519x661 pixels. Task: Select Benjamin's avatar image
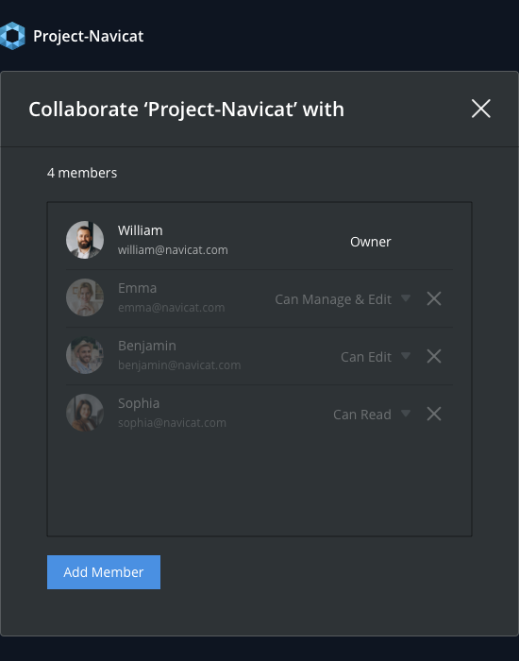click(85, 355)
